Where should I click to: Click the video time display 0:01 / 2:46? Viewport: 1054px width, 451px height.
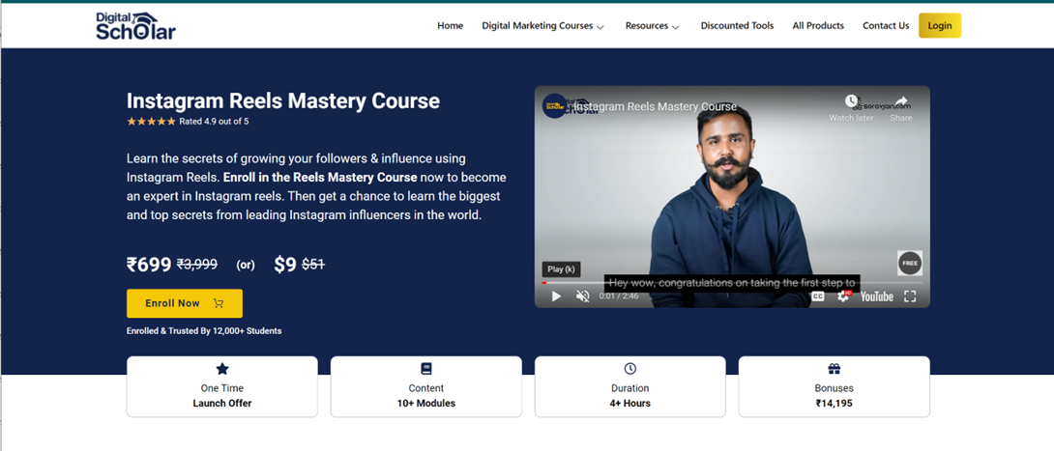[619, 296]
